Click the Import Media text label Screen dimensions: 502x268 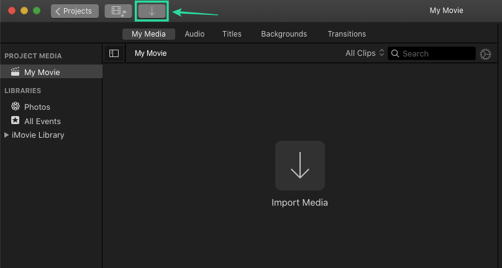pos(299,203)
